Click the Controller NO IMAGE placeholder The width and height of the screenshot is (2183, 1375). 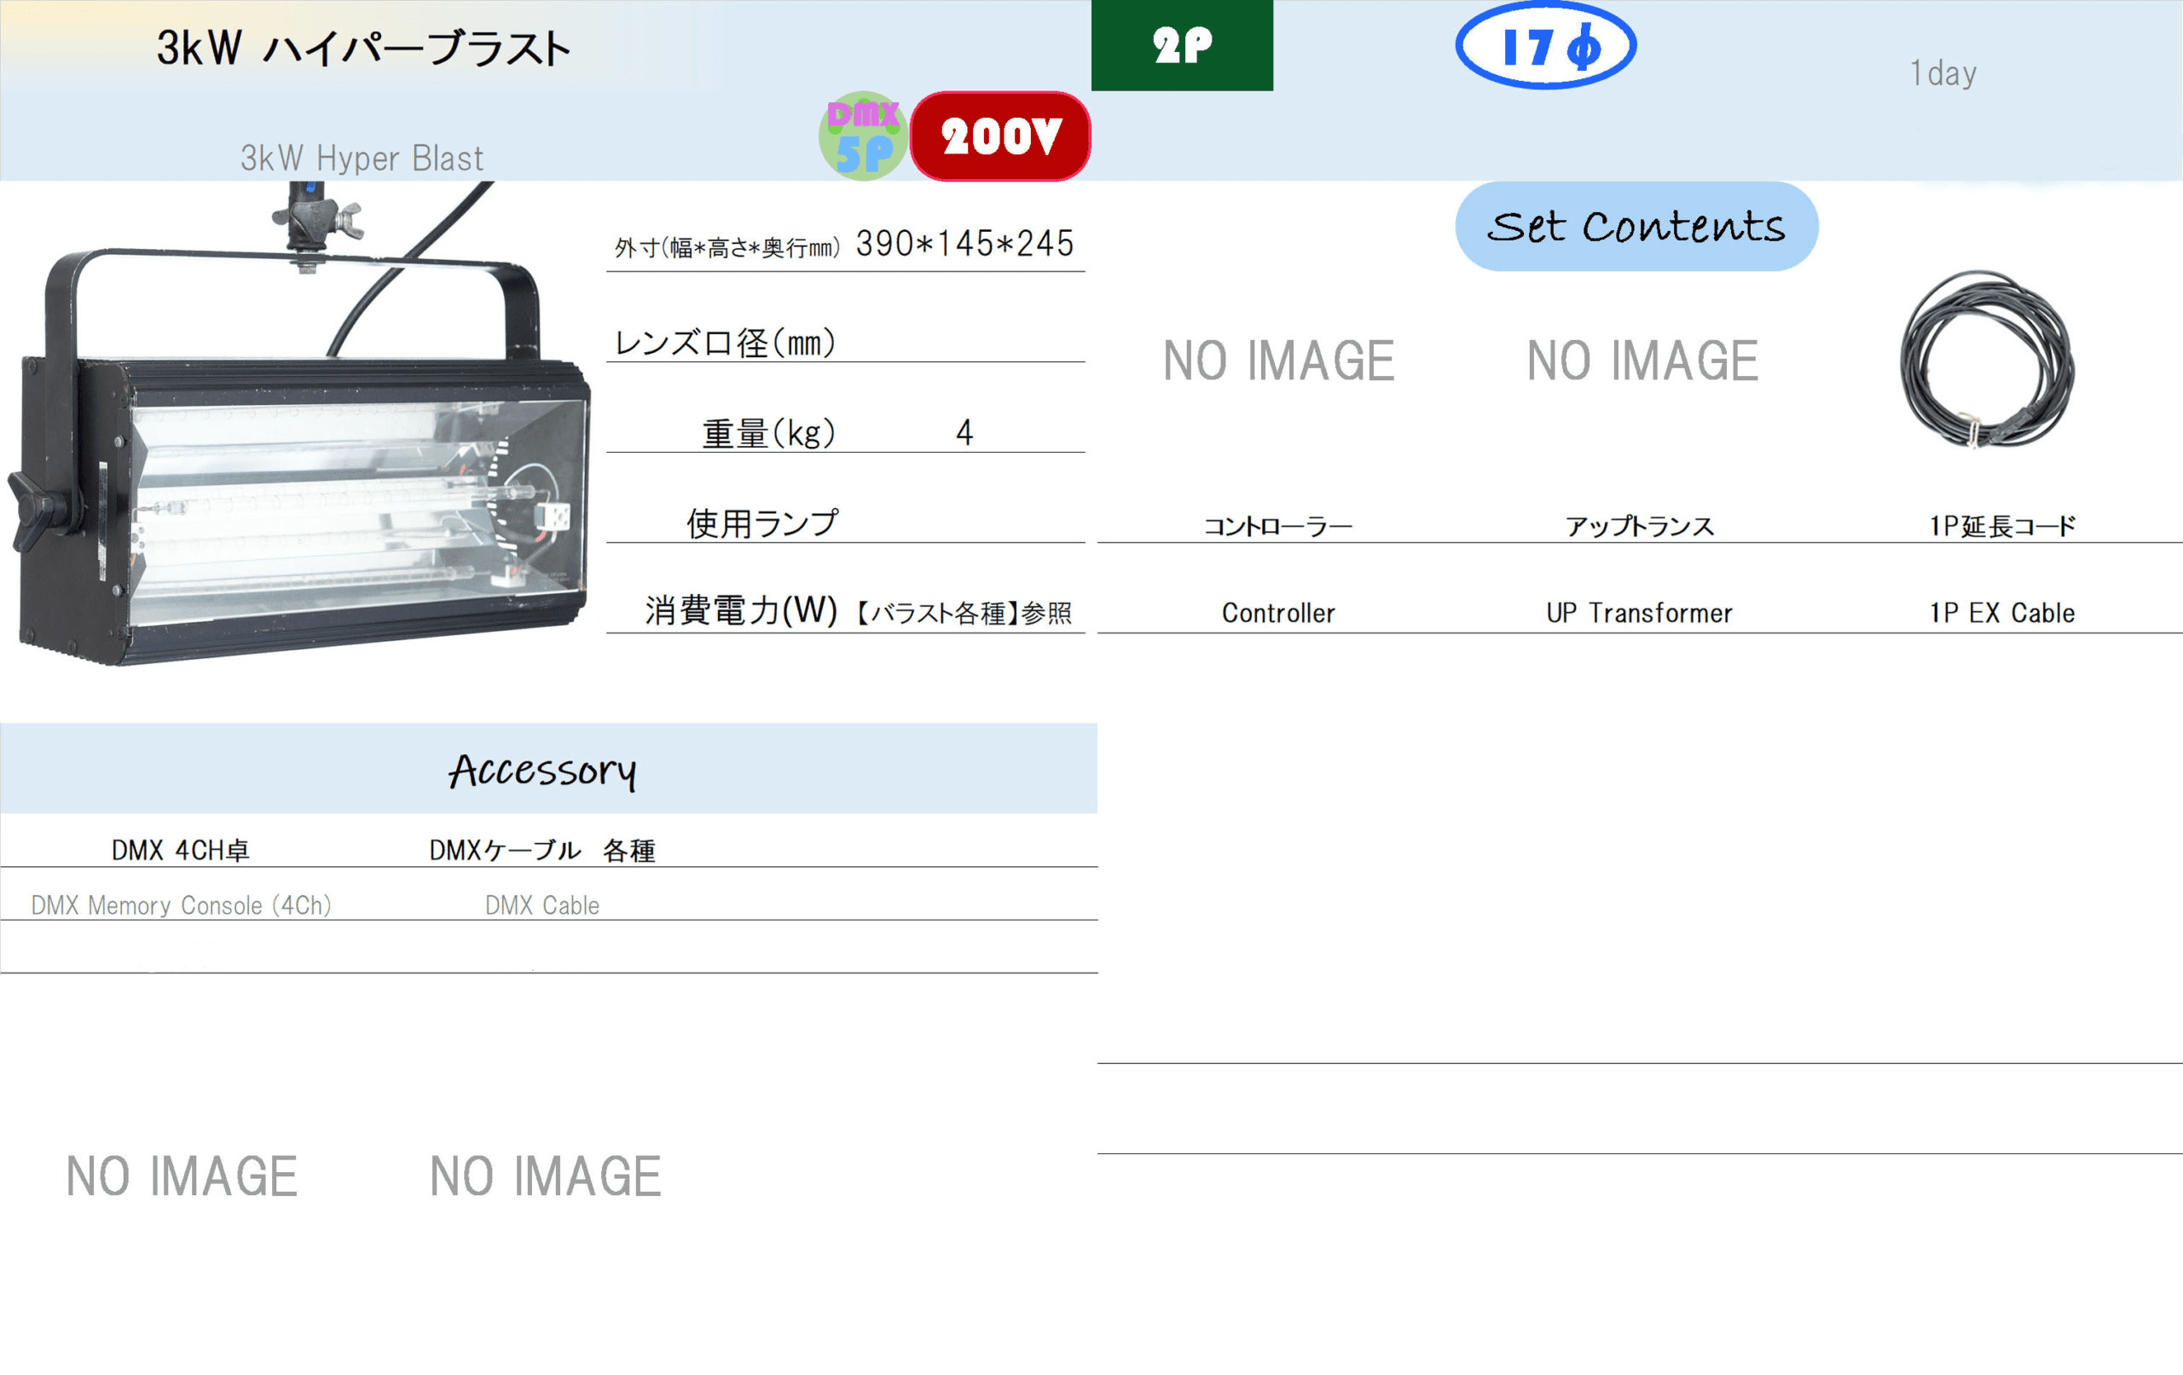click(1278, 361)
